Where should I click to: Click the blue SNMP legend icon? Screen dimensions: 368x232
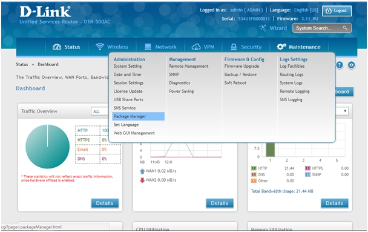[x=307, y=174]
